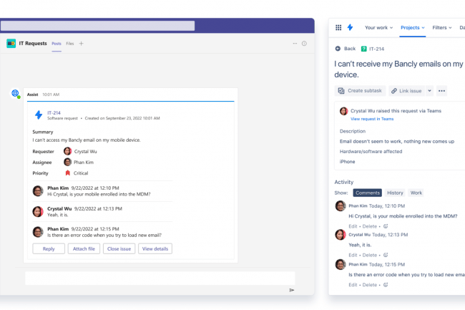465x310 pixels.
Task: Delete Phan Kim's 12:10 PM comment
Action: pos(370,226)
